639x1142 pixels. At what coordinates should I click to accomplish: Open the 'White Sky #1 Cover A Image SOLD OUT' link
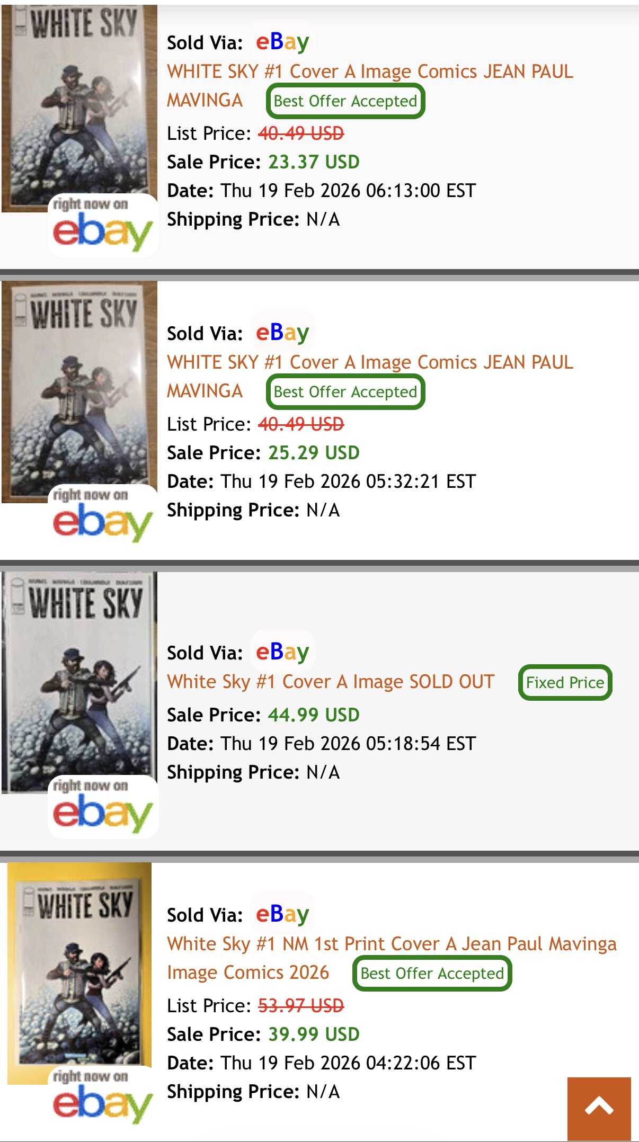point(331,682)
